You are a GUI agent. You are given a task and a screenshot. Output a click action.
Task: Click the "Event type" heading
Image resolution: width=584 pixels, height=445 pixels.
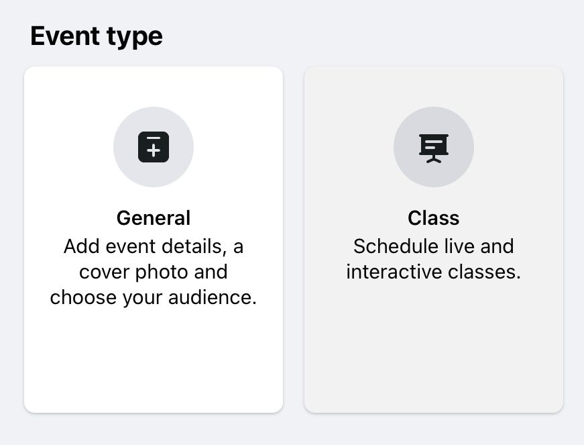click(97, 36)
